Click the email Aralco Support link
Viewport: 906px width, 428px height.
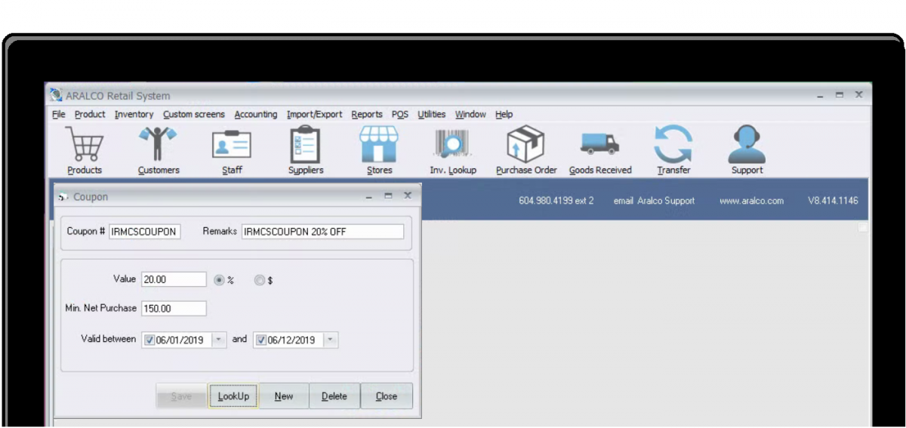point(654,201)
